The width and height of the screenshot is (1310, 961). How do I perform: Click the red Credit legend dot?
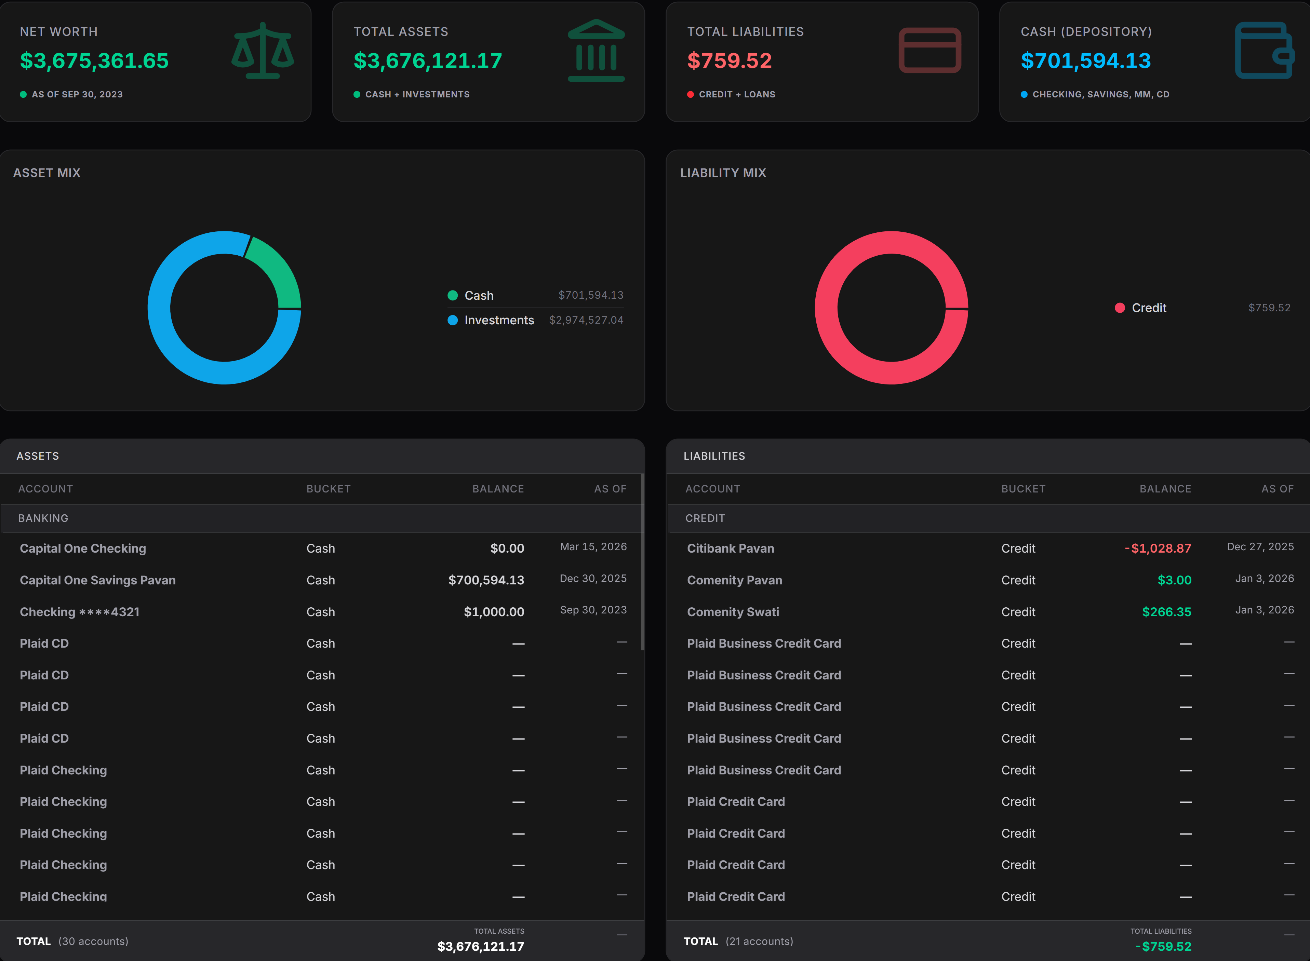click(x=1120, y=308)
